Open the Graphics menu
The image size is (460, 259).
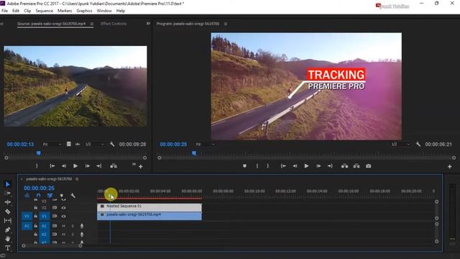(84, 11)
